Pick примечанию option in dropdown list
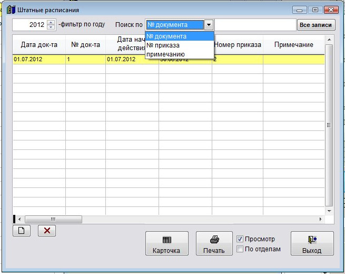Screen dimensions: 345x274 [180, 54]
